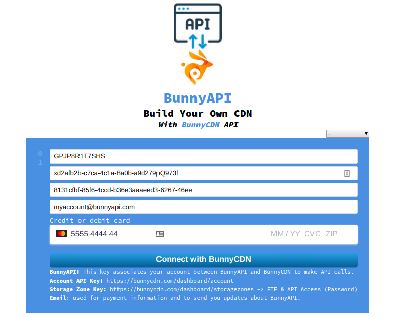Viewport: 394px width, 318px height.
Task: Click the 'Credit or debit card' label
Action: coord(90,221)
